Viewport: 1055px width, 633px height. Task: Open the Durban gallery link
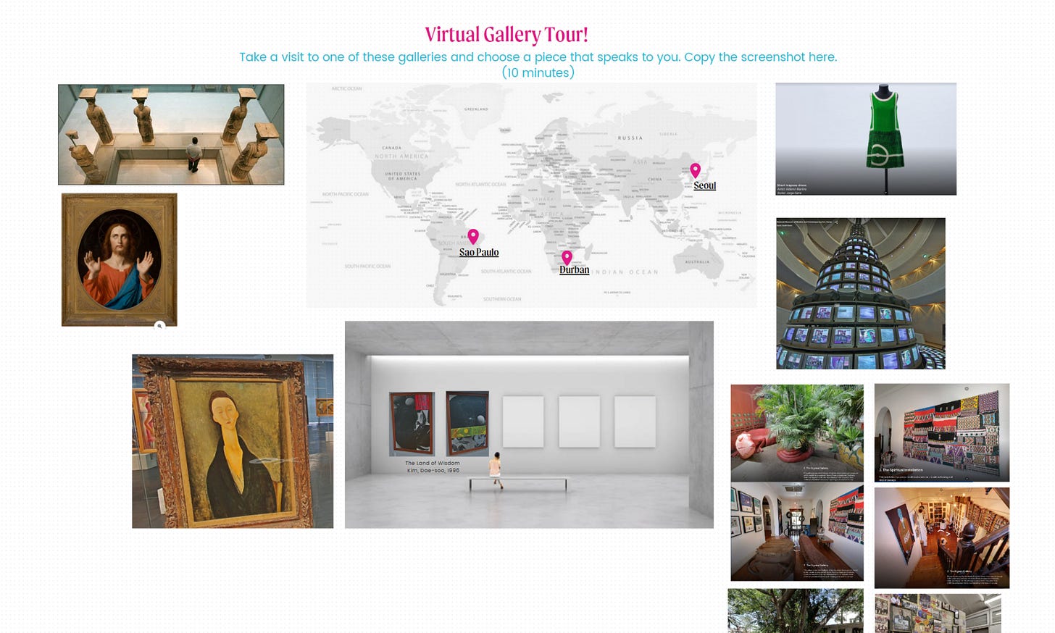click(x=574, y=269)
